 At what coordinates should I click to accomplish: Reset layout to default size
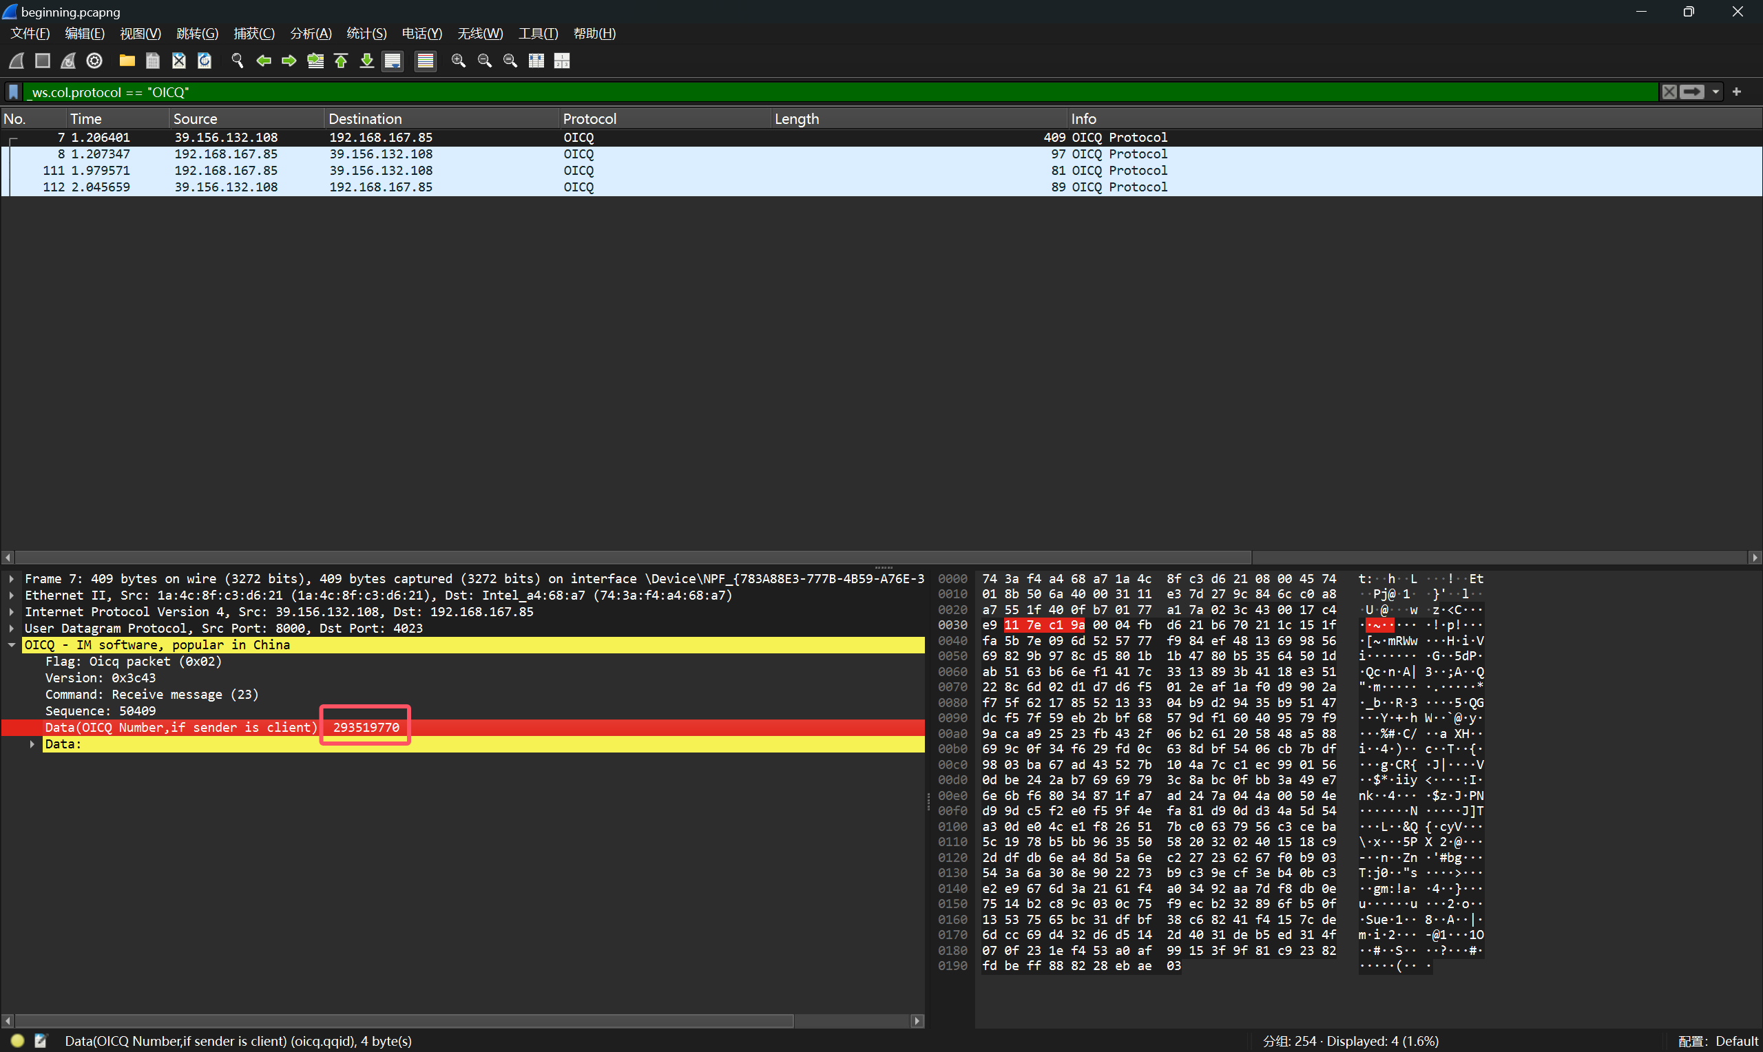[x=536, y=61]
